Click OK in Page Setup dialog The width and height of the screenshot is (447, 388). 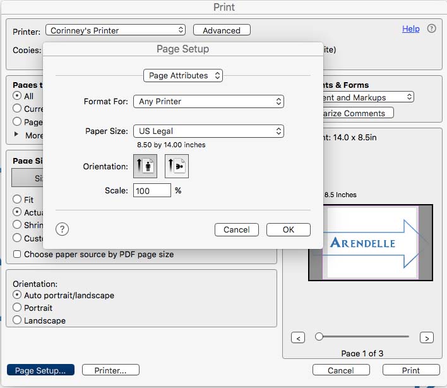click(288, 229)
